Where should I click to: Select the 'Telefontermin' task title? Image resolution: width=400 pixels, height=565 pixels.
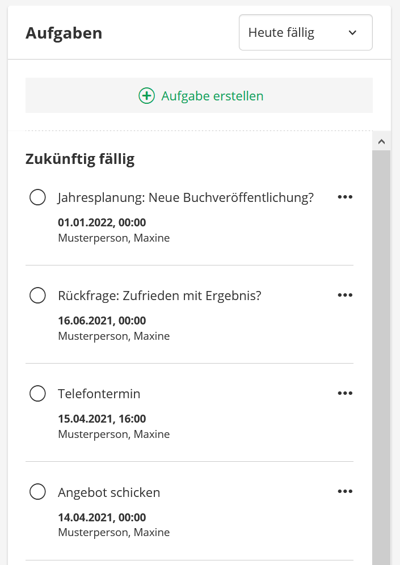coord(99,394)
